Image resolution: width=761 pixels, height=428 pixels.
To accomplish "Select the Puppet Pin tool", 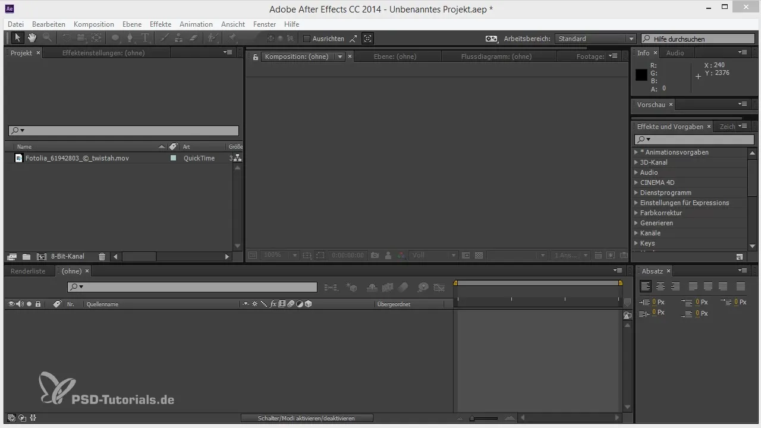I will (x=232, y=38).
